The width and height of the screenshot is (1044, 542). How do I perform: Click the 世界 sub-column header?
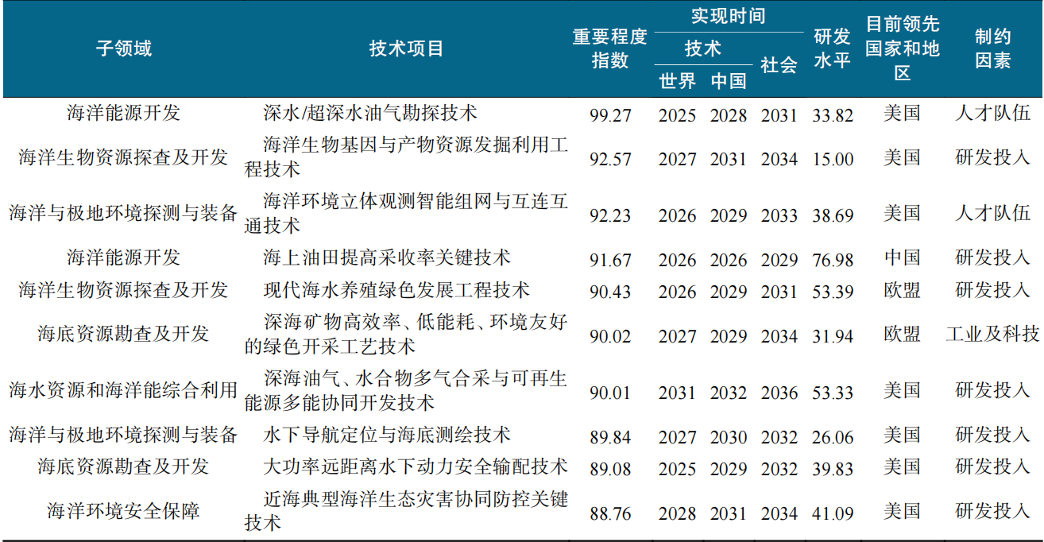point(677,80)
